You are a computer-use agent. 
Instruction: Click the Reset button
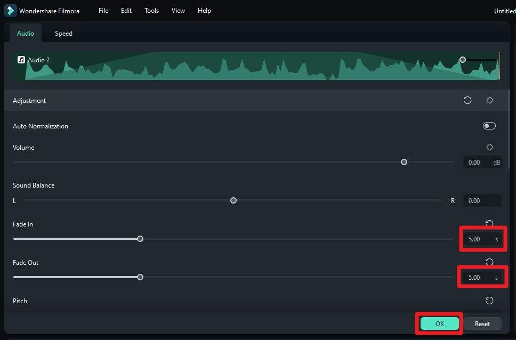(482, 323)
